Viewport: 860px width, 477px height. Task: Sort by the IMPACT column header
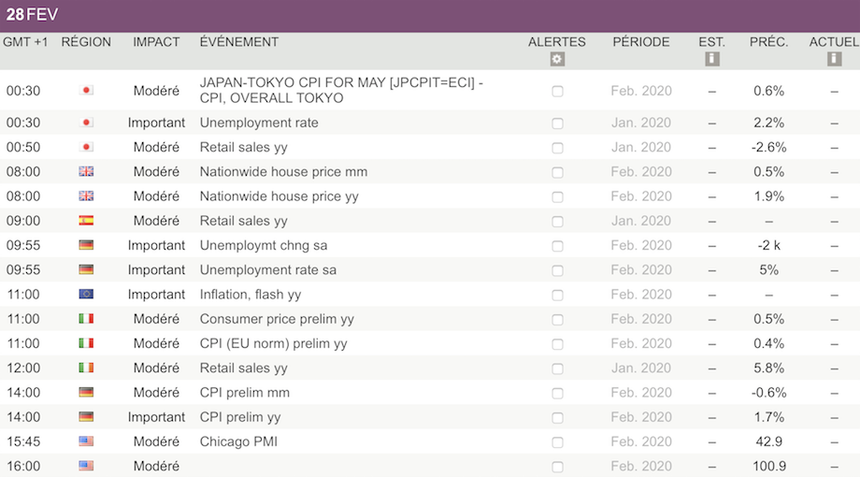pos(156,42)
